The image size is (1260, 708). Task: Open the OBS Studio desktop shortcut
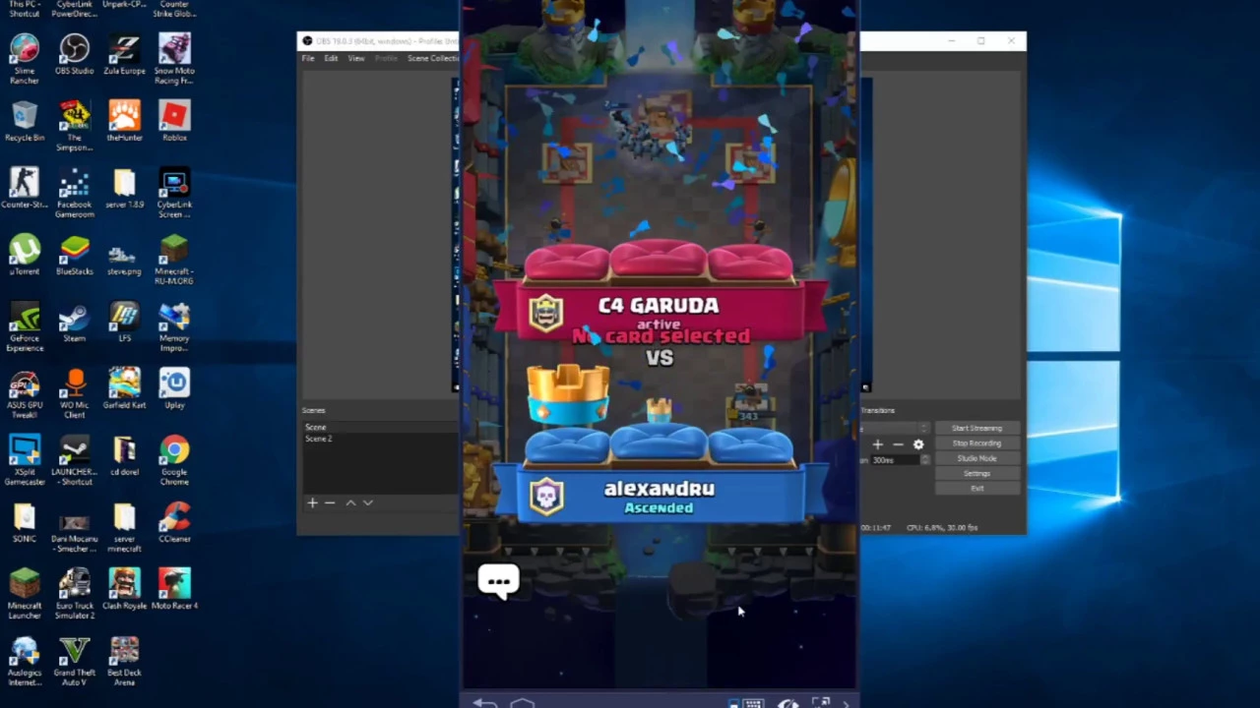pos(75,54)
